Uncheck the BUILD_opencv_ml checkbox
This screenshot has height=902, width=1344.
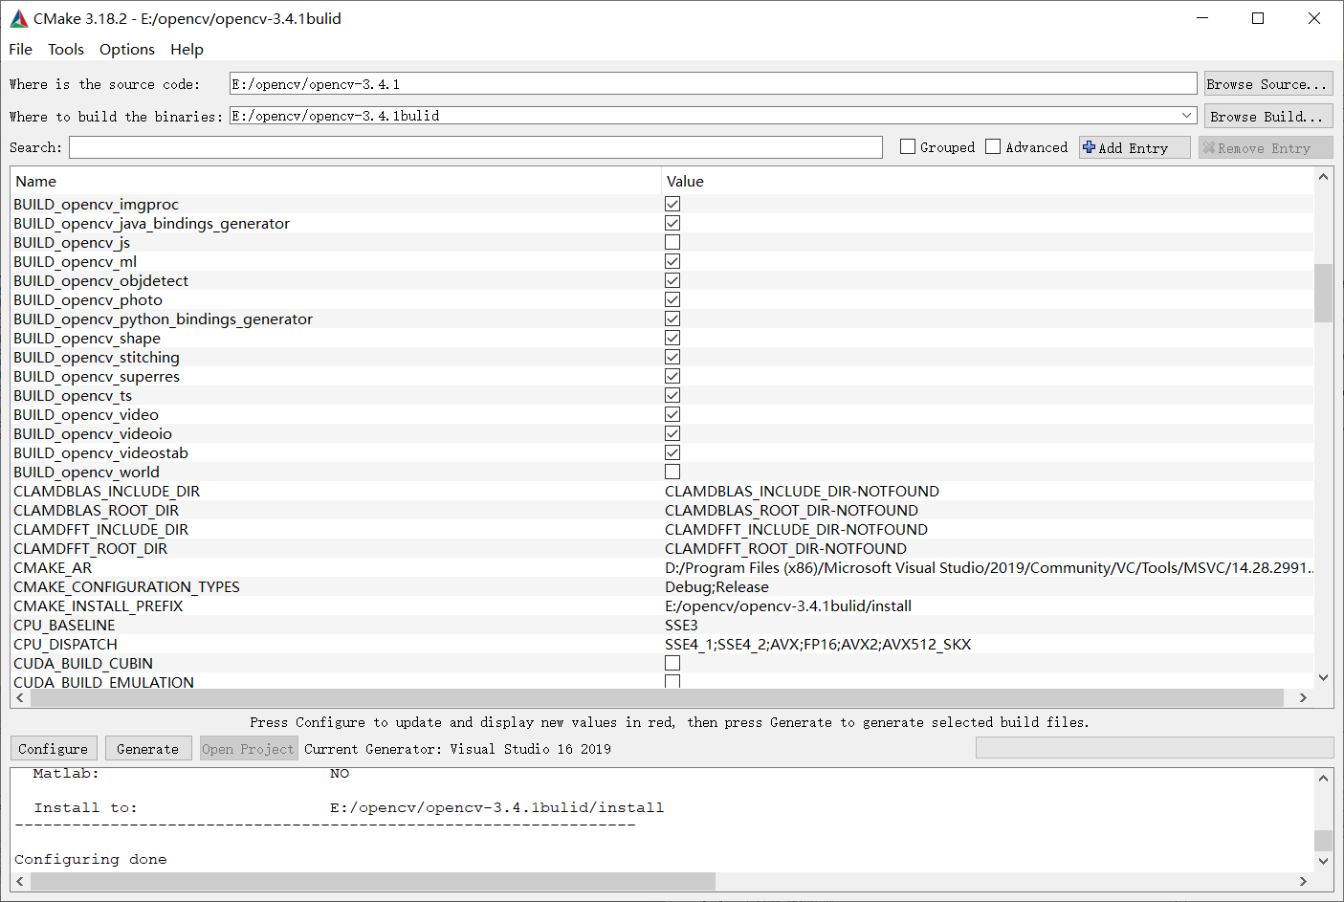[672, 261]
